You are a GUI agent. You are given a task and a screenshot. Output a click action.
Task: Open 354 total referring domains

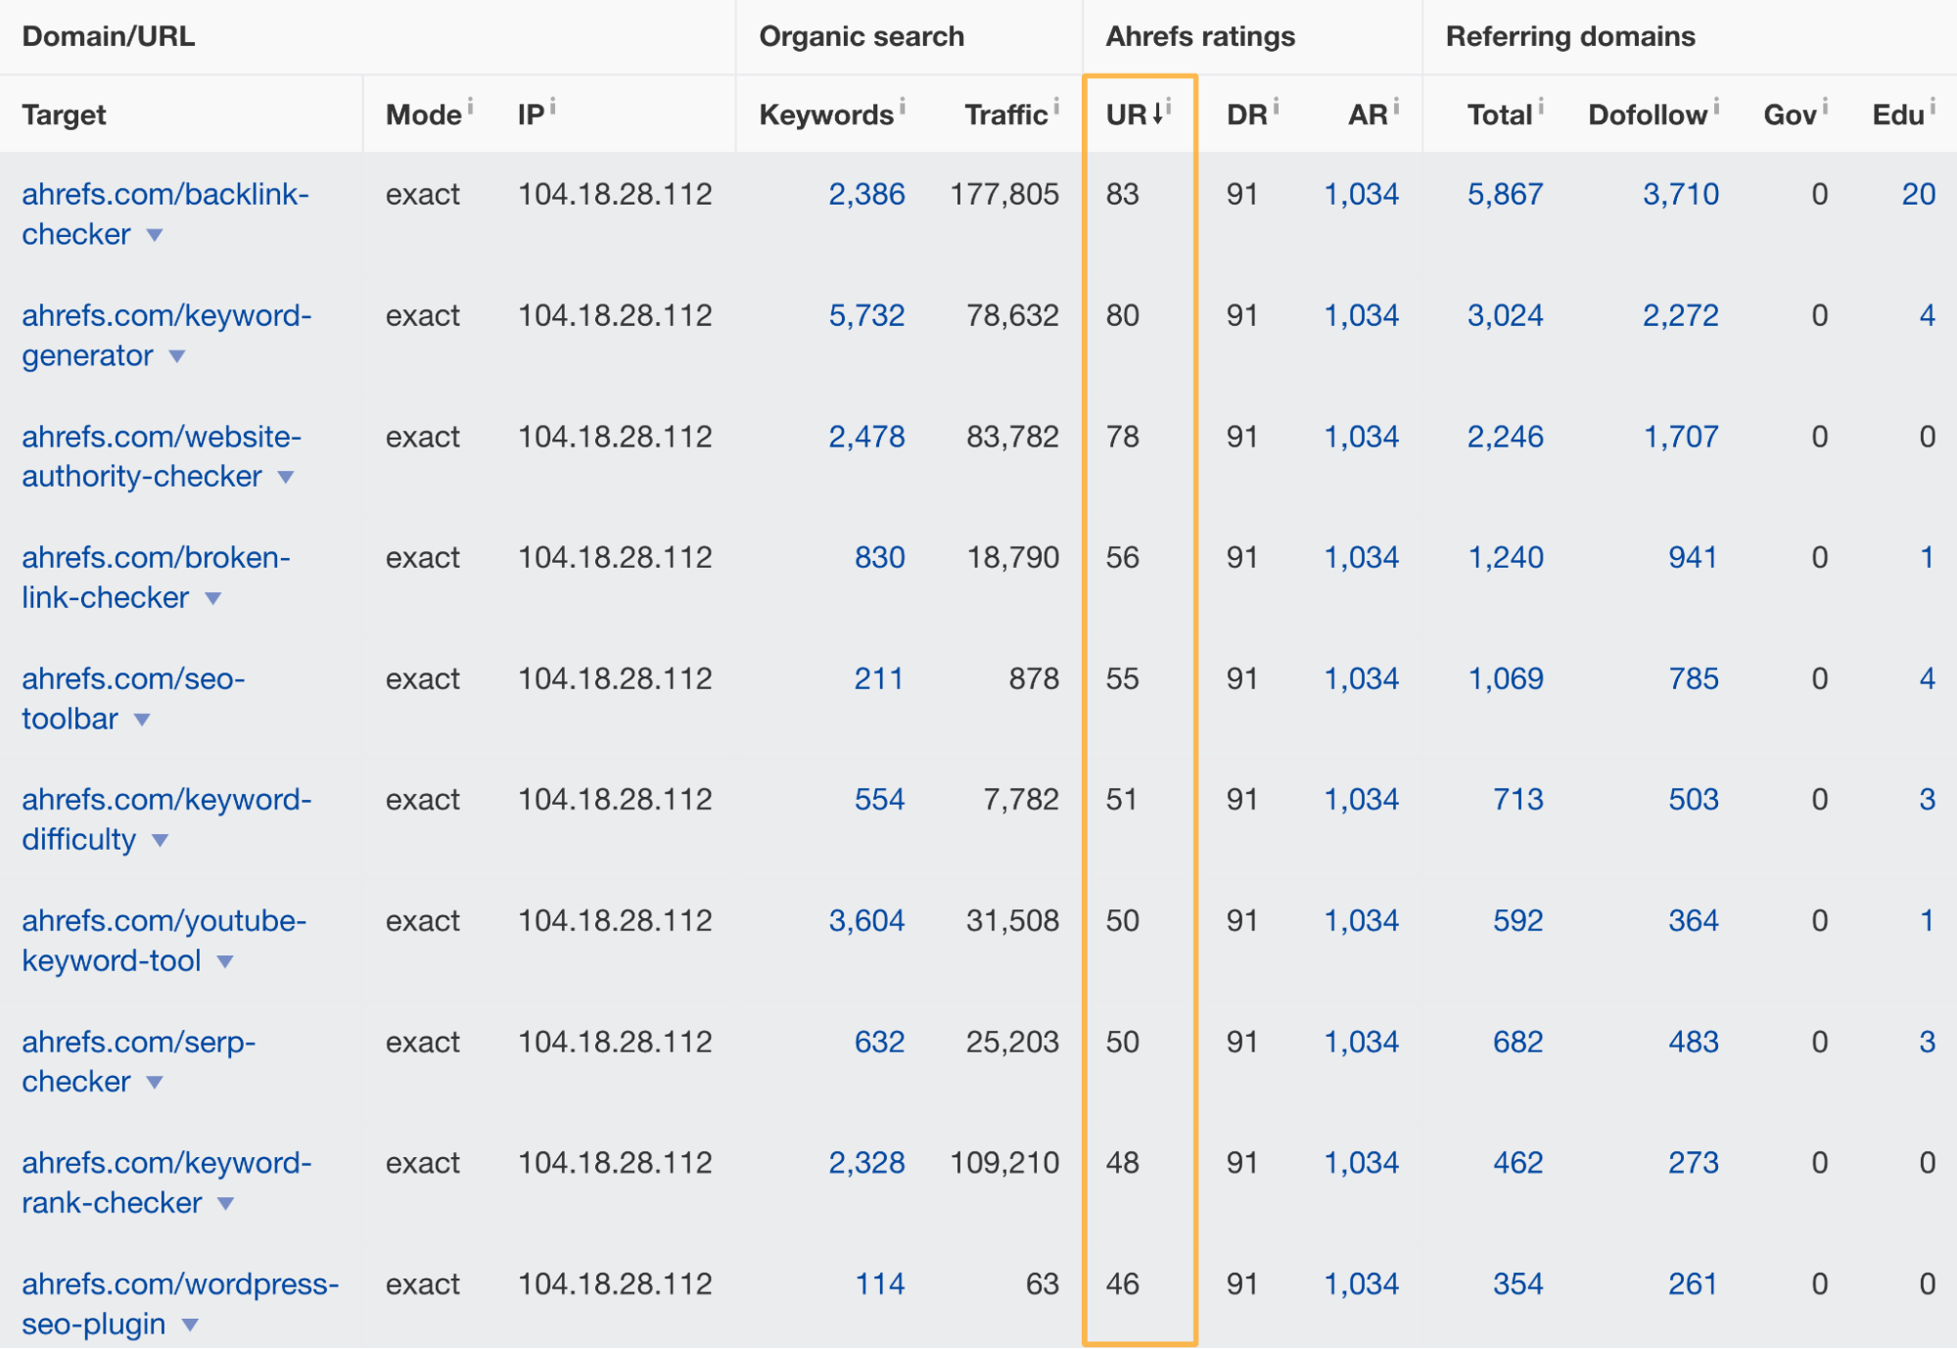click(1517, 1283)
